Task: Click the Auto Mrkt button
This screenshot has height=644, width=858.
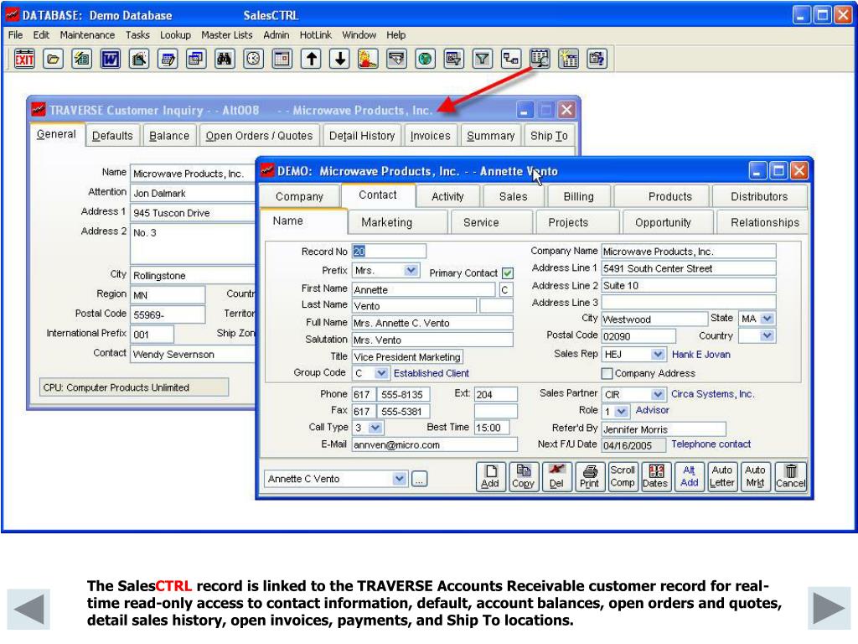Action: (755, 476)
